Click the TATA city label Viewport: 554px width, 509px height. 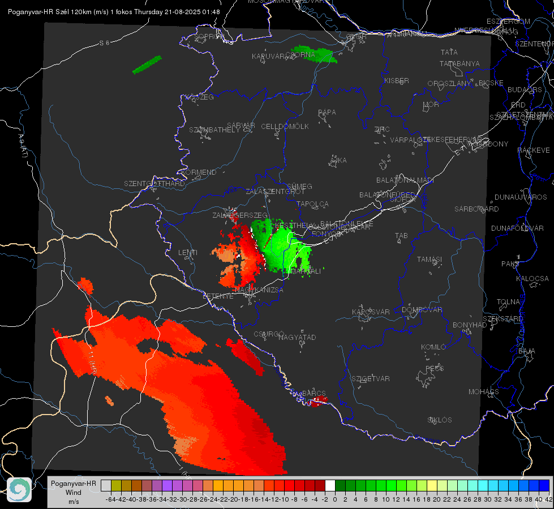tap(449, 52)
